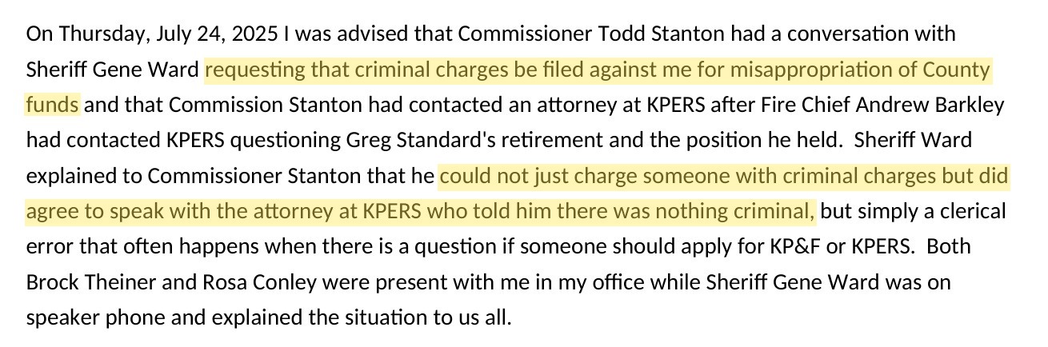Click the highlighted phrase "requesting that criminal charges"

pos(318,70)
